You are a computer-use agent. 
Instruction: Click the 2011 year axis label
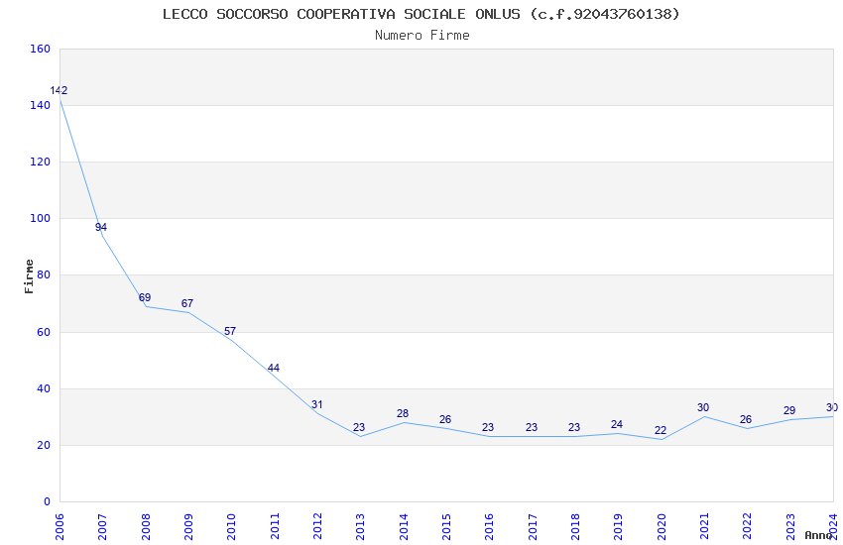[x=275, y=527]
